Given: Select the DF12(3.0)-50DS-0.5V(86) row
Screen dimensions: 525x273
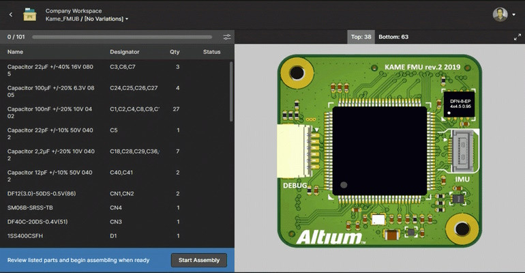Looking at the screenshot, I should 115,194.
